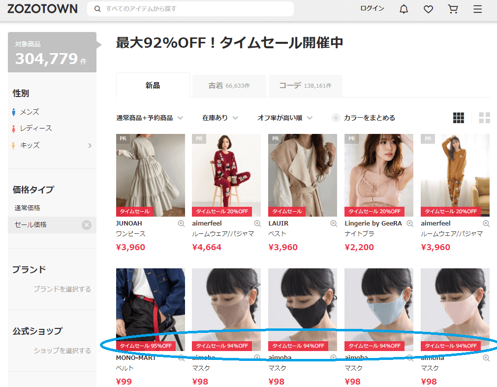Zoom the Lingerie by GeeRA item icon
Viewport: 497px width, 387px height.
click(410, 224)
